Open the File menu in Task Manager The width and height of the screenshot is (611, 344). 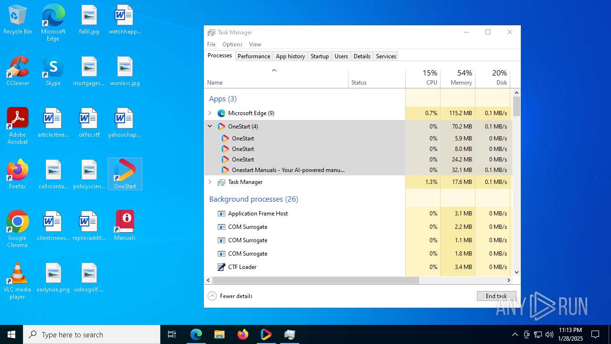click(x=211, y=44)
